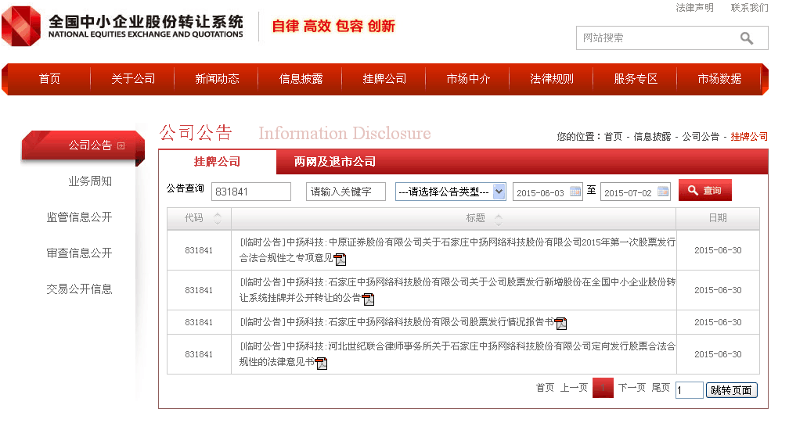The width and height of the screenshot is (789, 423).
Task: Open announcement 股票发行情况报告书
Action: click(x=397, y=322)
